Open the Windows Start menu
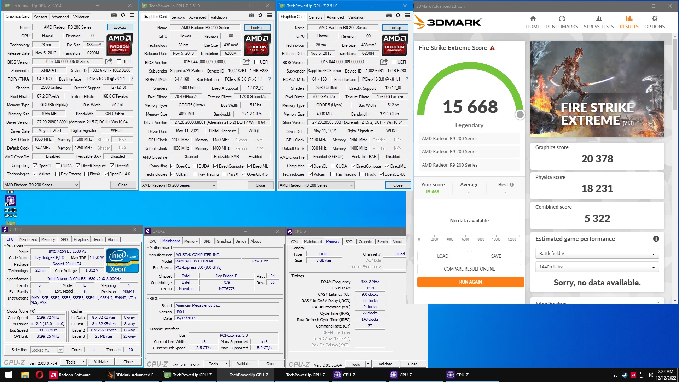679x382 pixels. click(8, 375)
